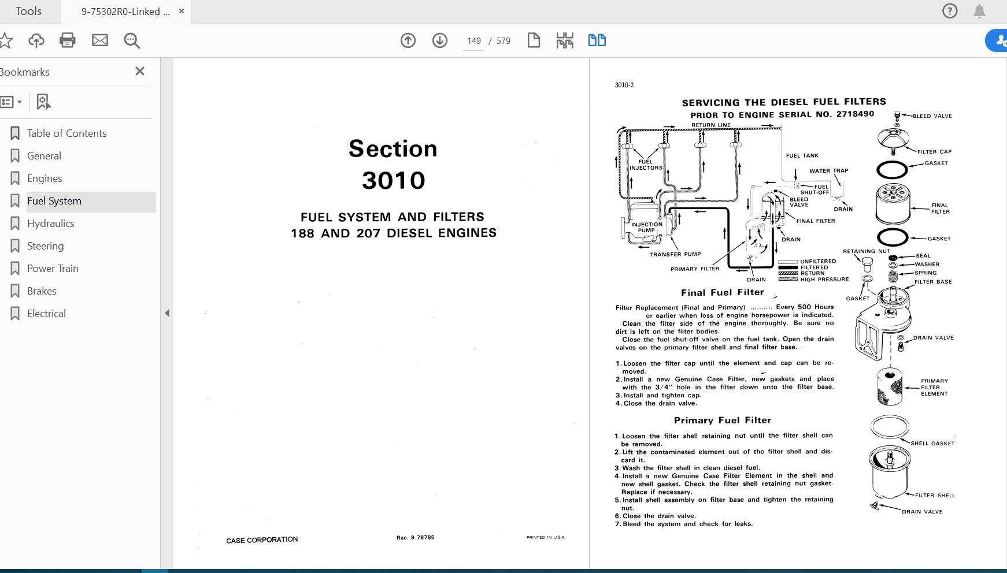Select the Table of Contents bookmark
Image resolution: width=1007 pixels, height=573 pixels.
(x=66, y=133)
